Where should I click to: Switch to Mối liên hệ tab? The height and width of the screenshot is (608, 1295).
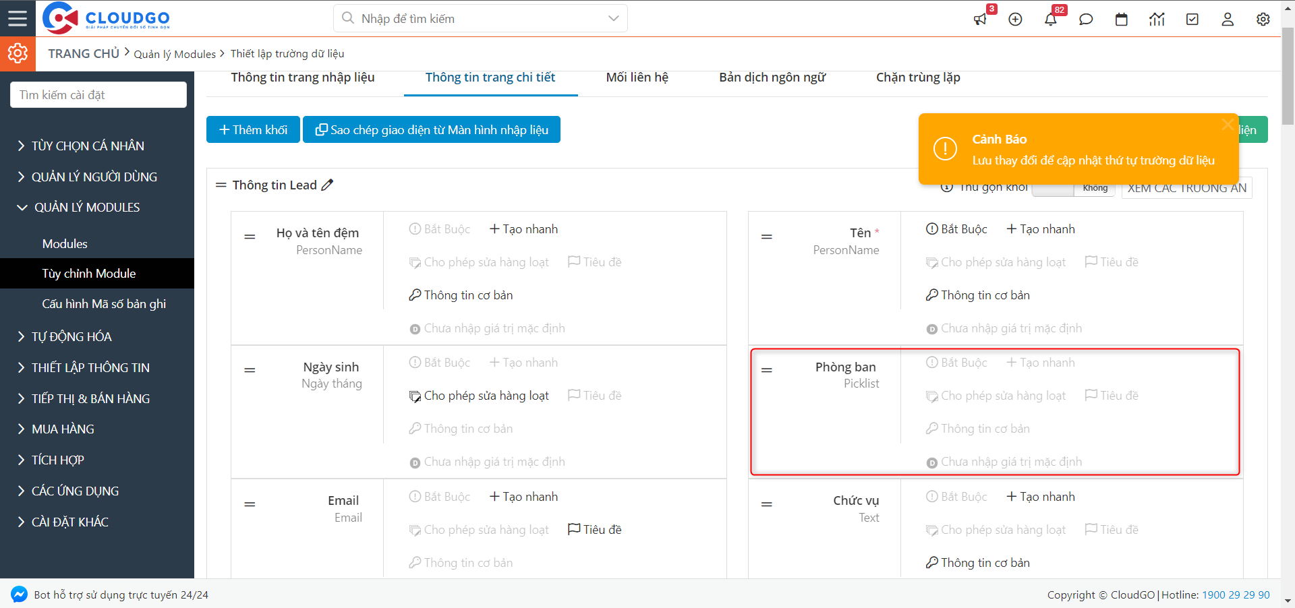click(x=637, y=78)
